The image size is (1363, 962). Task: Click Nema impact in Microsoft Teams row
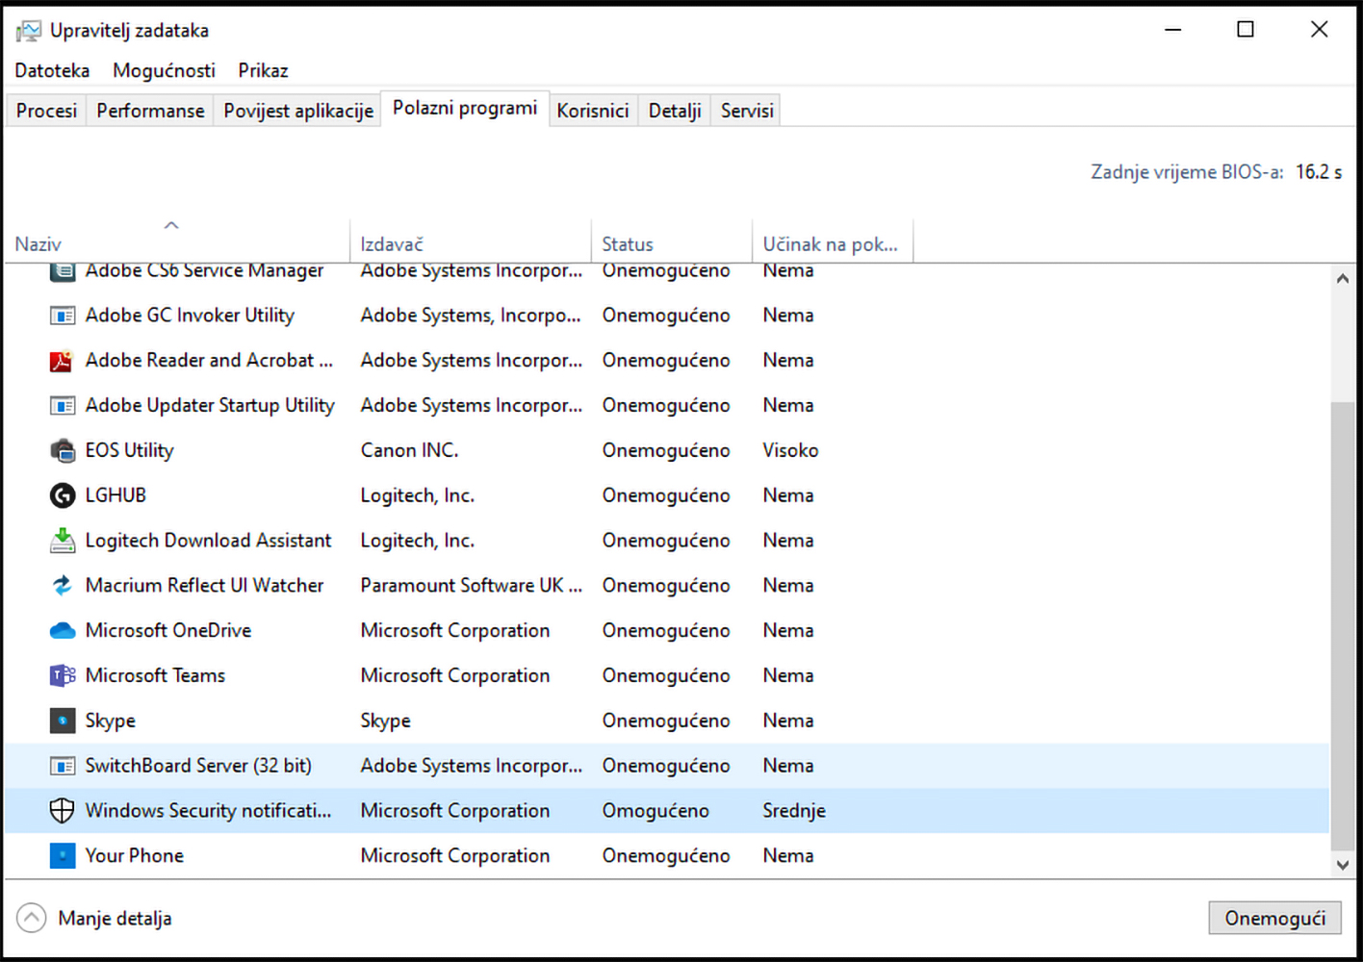[x=787, y=675]
